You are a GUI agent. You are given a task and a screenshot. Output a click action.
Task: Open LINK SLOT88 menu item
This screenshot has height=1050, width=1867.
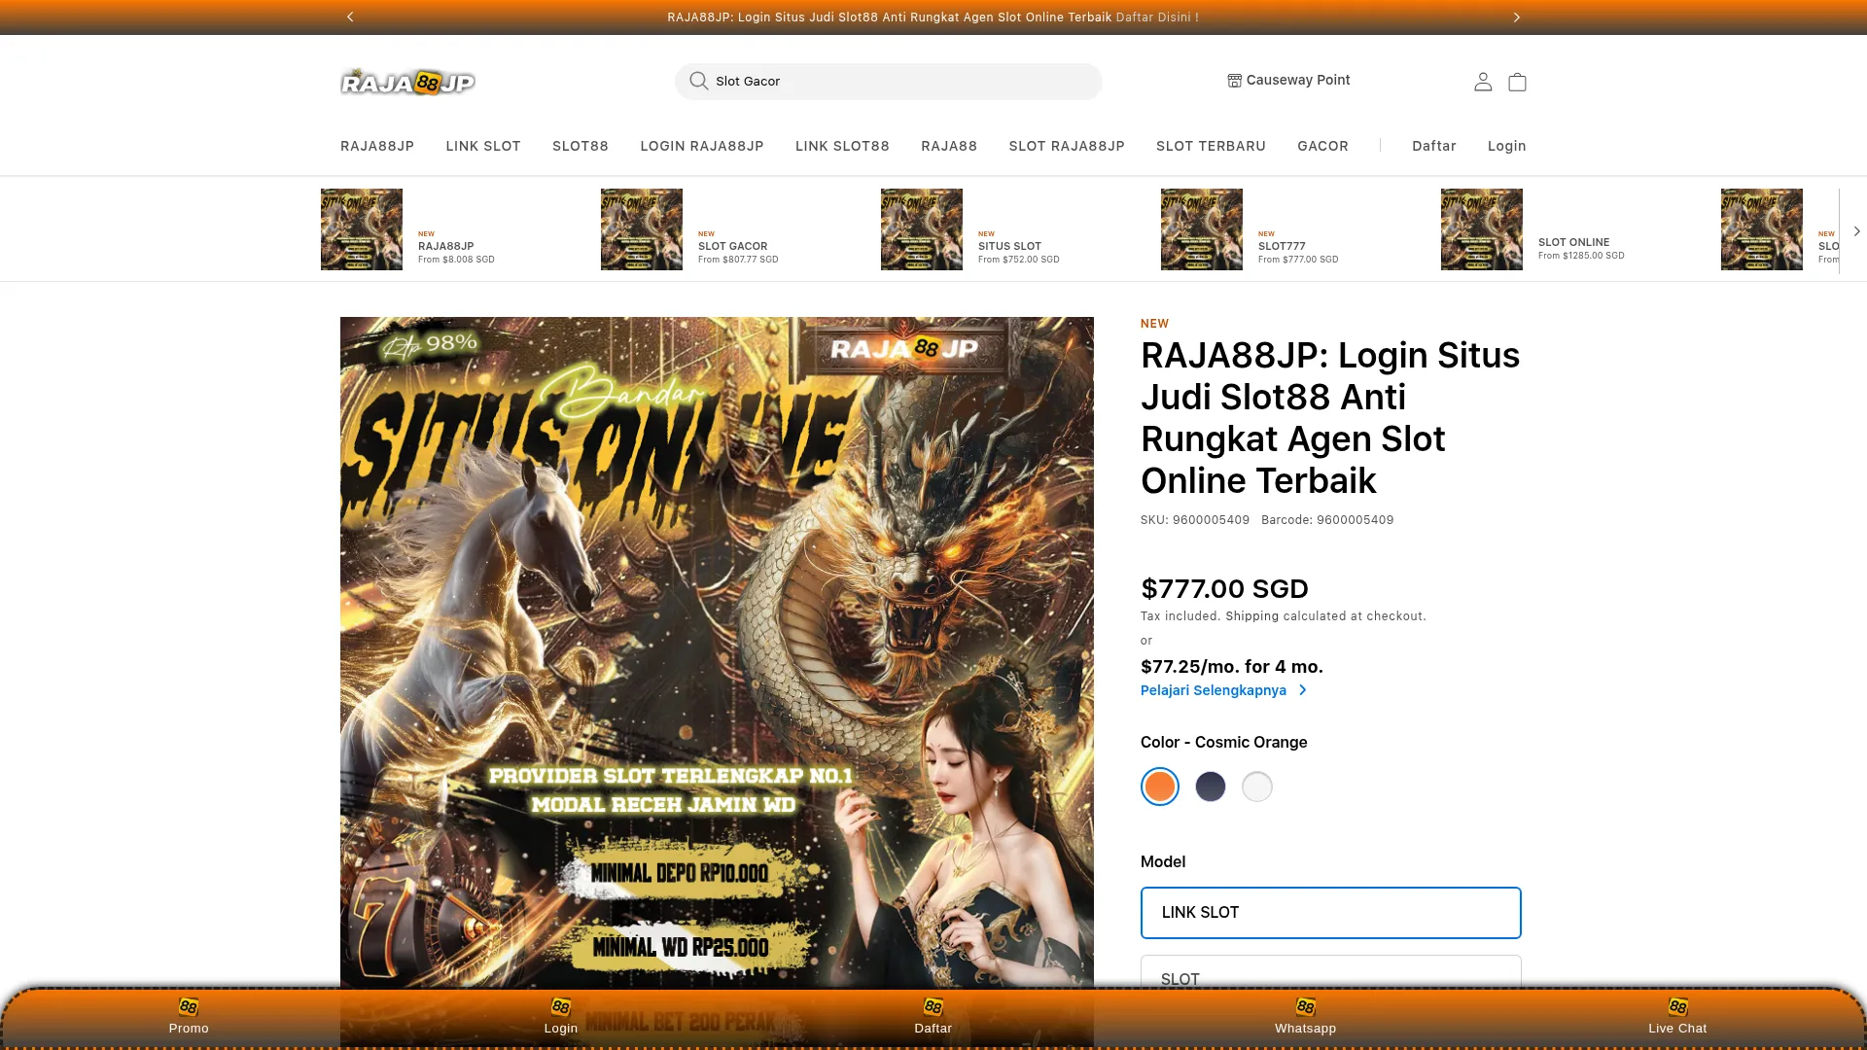click(x=842, y=146)
